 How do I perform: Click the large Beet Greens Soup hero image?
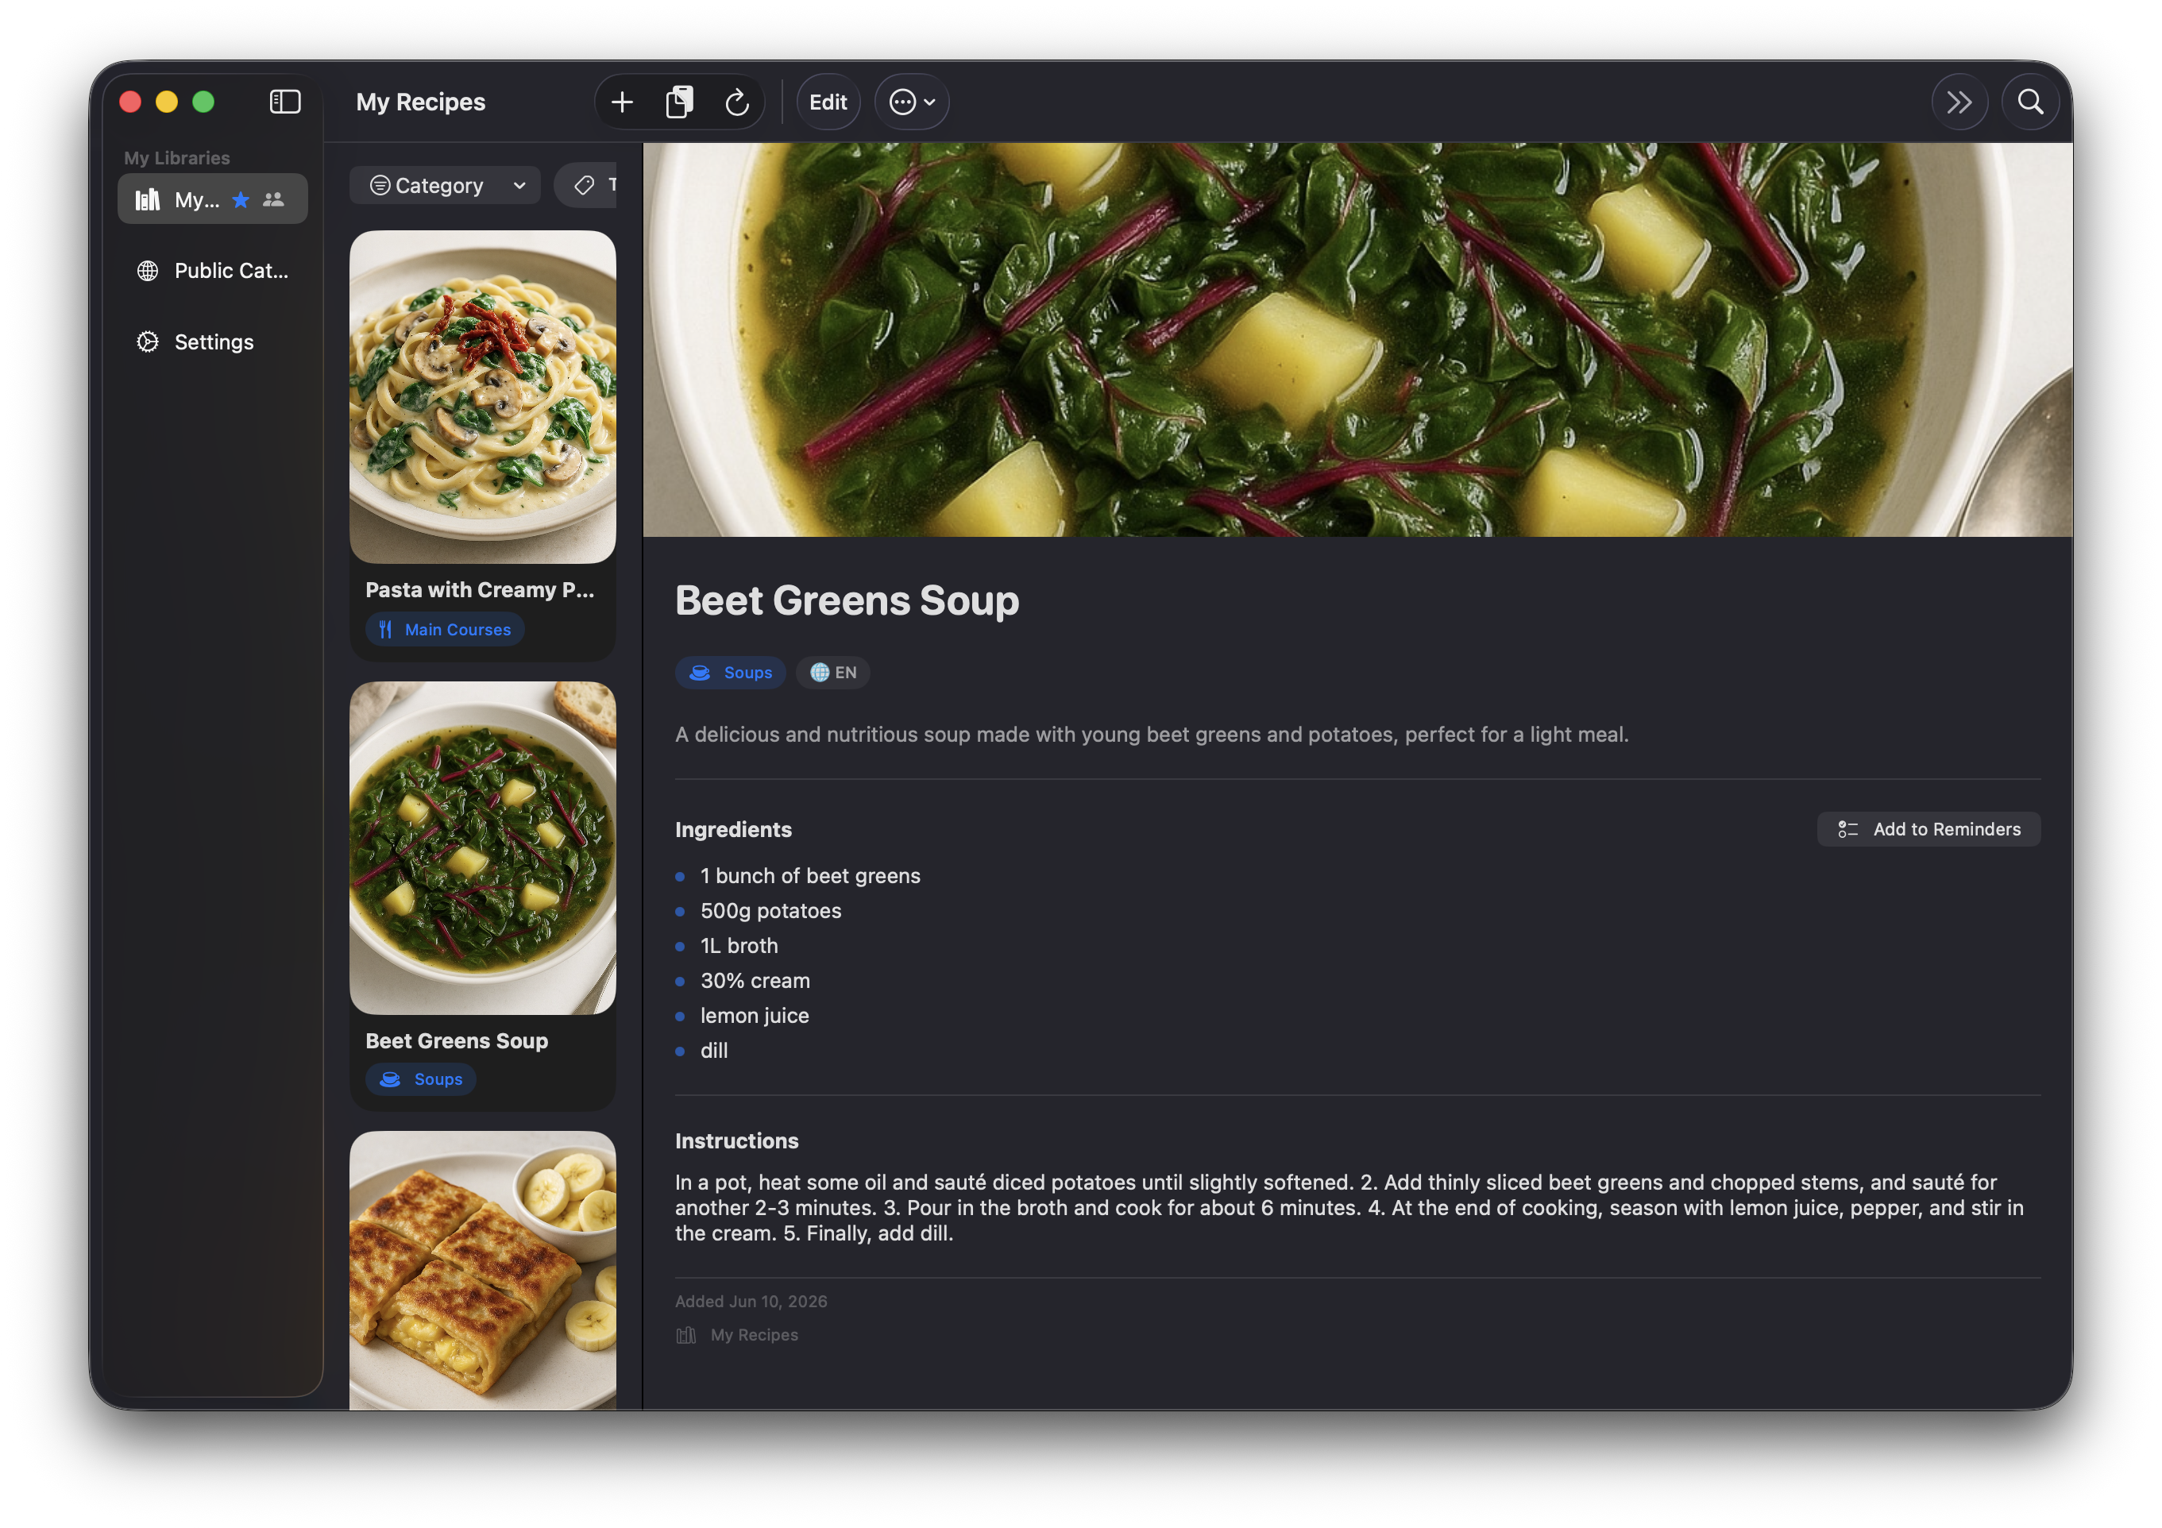pyautogui.click(x=1357, y=340)
